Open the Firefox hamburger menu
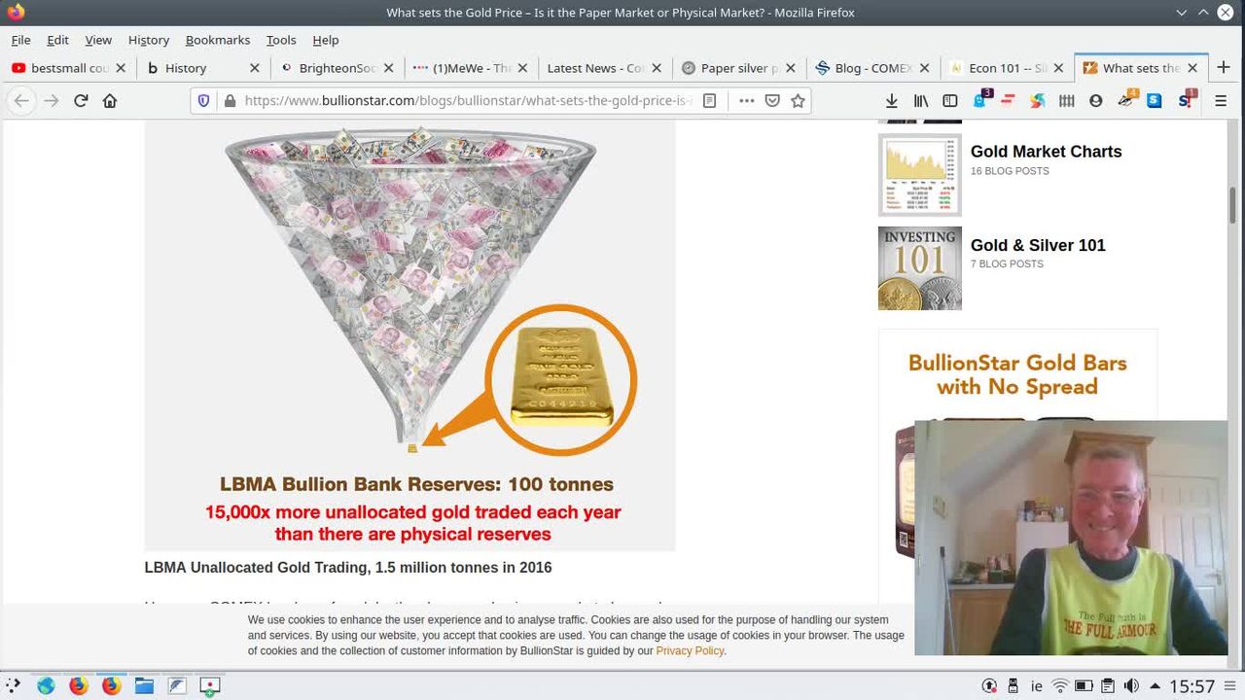The width and height of the screenshot is (1245, 700). (1221, 101)
